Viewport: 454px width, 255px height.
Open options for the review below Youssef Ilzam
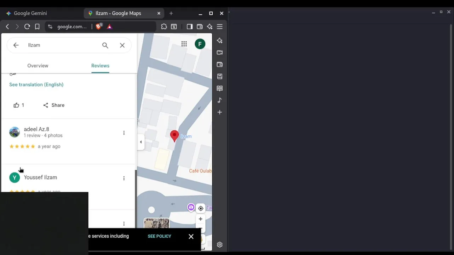tap(124, 223)
